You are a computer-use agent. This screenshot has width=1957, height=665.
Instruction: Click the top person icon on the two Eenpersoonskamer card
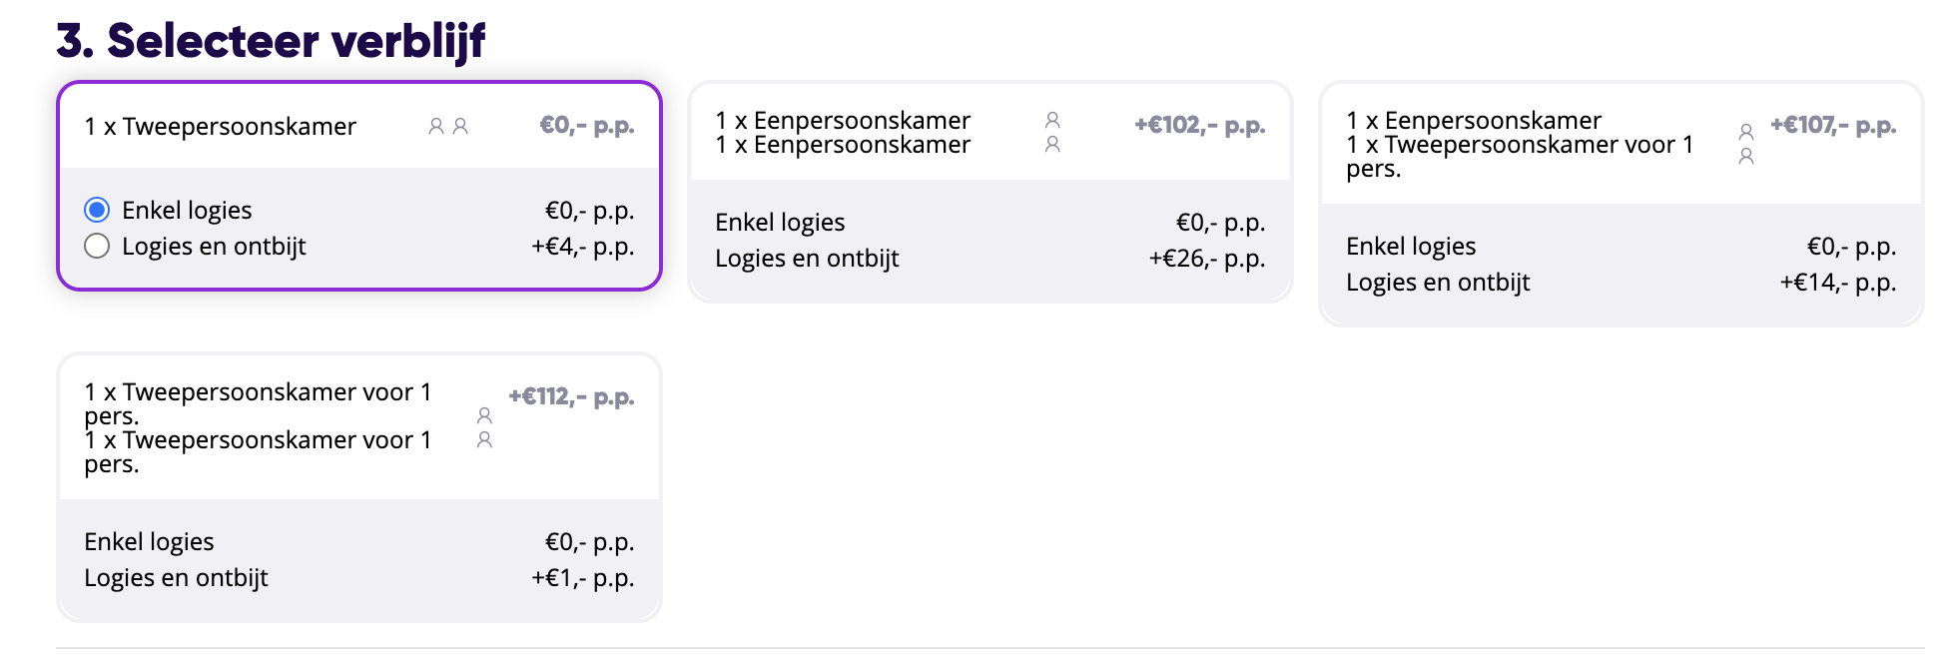(x=1052, y=120)
